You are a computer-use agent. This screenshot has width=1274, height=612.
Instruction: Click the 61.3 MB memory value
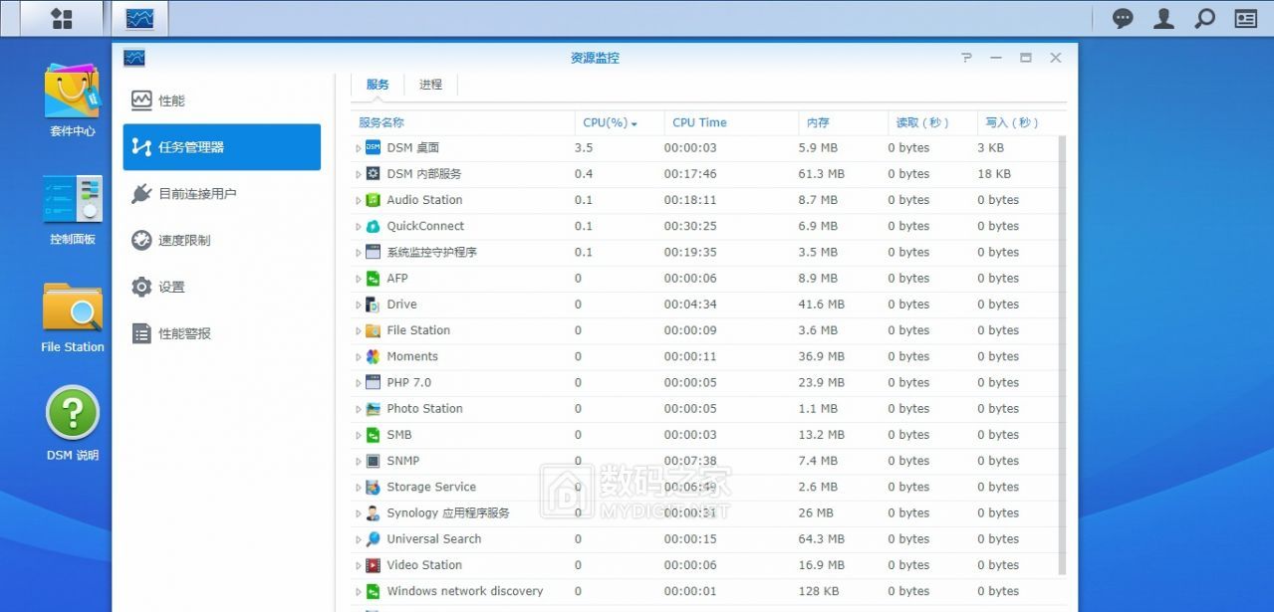(x=822, y=174)
